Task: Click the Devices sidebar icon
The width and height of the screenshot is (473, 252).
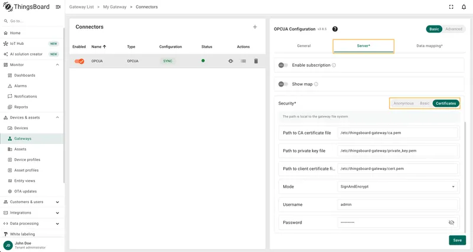Action: [x=9, y=128]
